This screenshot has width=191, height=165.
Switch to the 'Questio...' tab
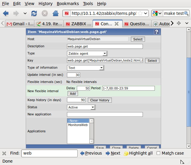coord(137,24)
